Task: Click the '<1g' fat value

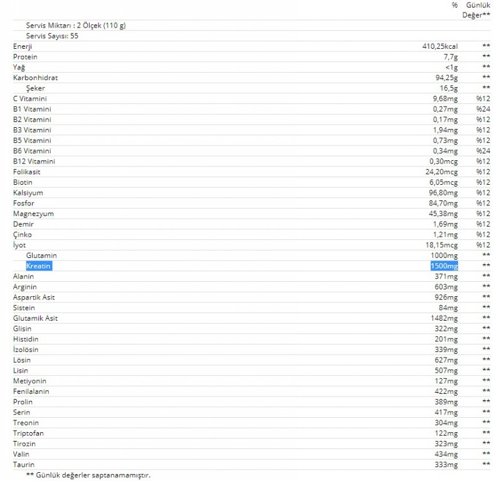Action: pos(451,68)
